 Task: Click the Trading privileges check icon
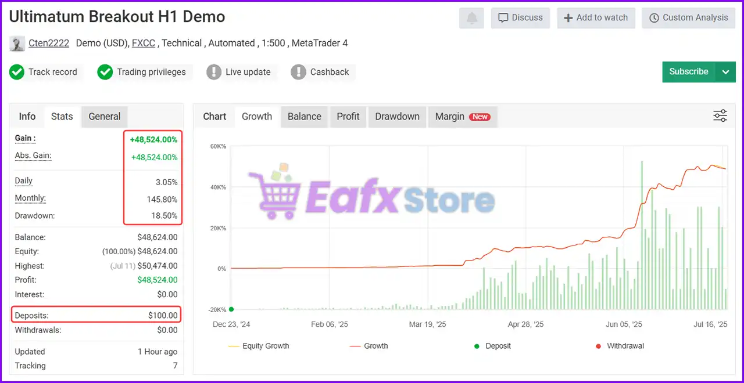pyautogui.click(x=105, y=72)
